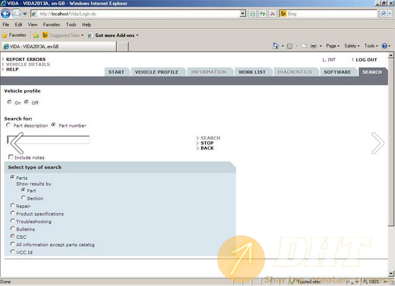Viewport: 395px width, 286px height.
Task: Open the View menu
Action: coord(33,25)
